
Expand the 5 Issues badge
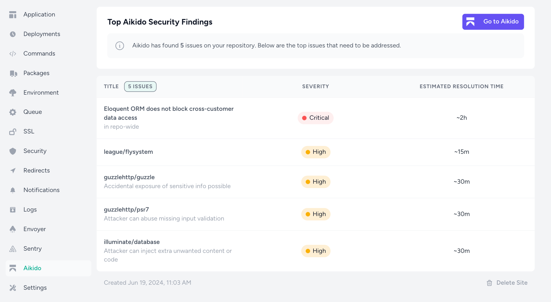pyautogui.click(x=140, y=86)
